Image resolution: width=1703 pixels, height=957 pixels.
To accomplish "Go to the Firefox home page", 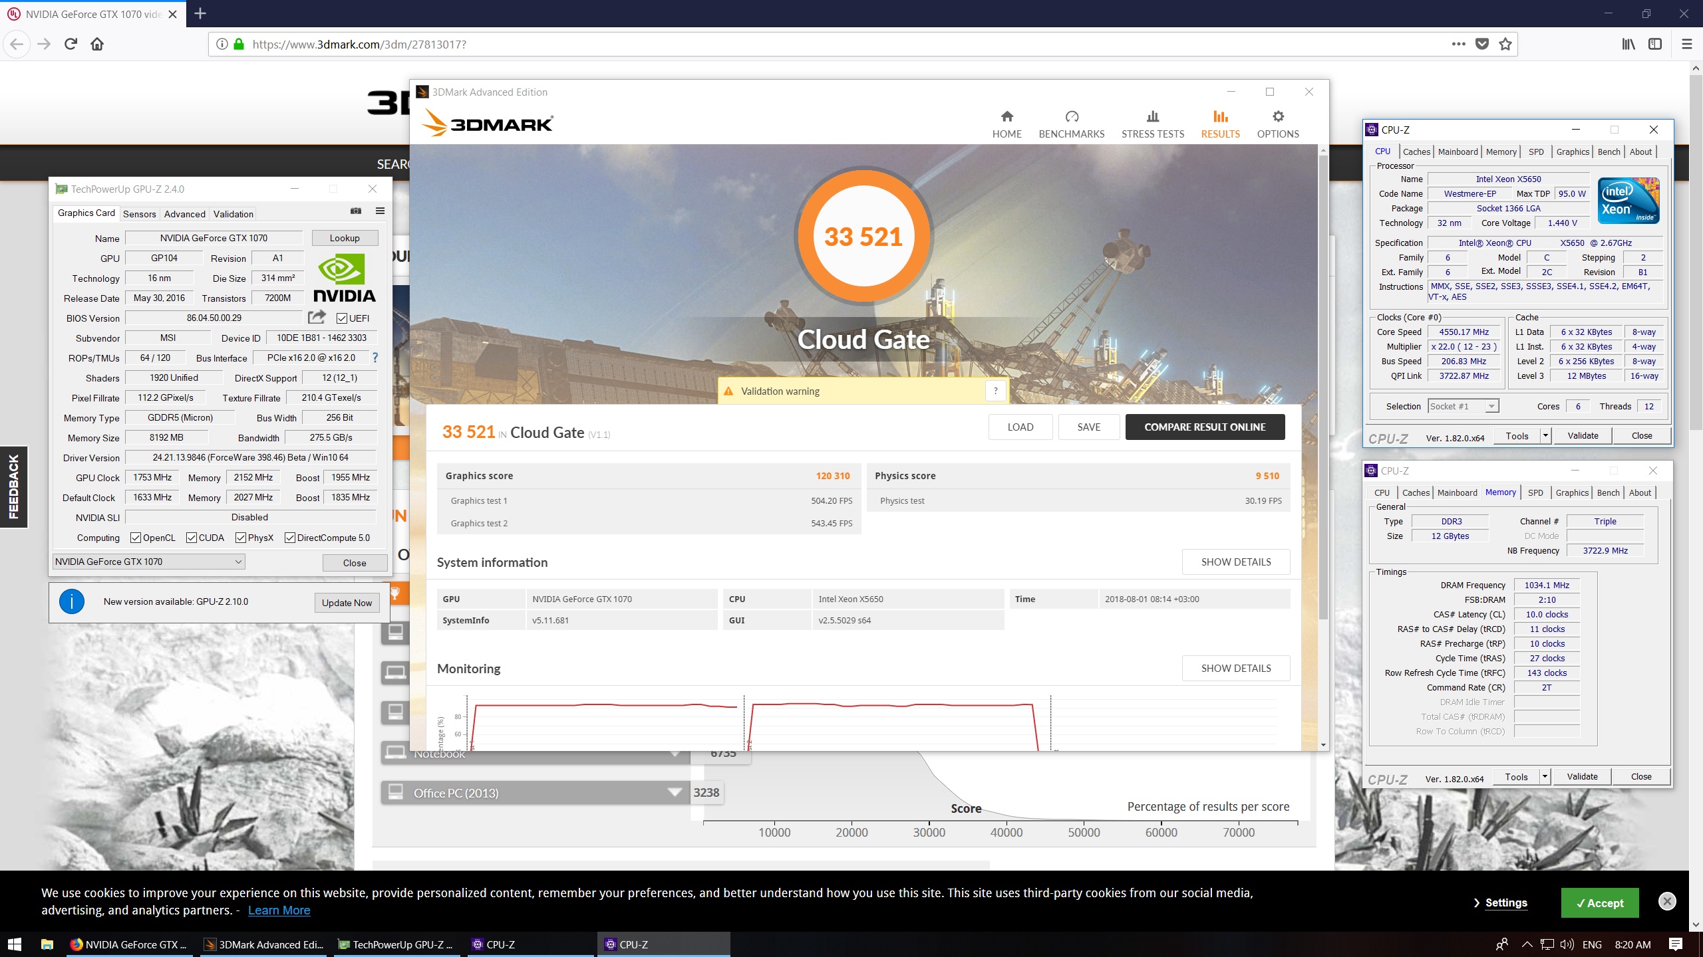I will [97, 44].
